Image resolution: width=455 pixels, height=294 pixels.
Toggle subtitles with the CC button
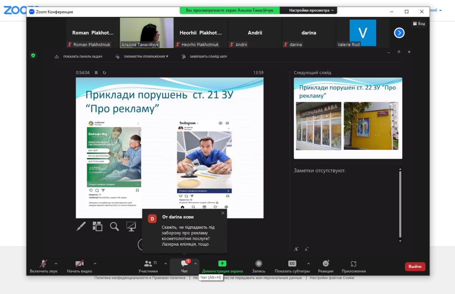pyautogui.click(x=292, y=264)
